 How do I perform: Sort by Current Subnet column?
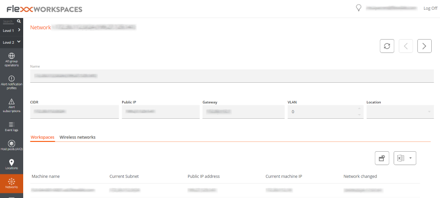124,176
